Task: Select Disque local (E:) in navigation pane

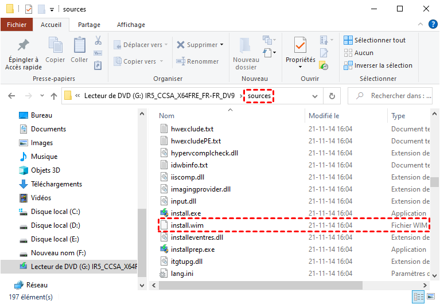Action: pyautogui.click(x=55, y=239)
